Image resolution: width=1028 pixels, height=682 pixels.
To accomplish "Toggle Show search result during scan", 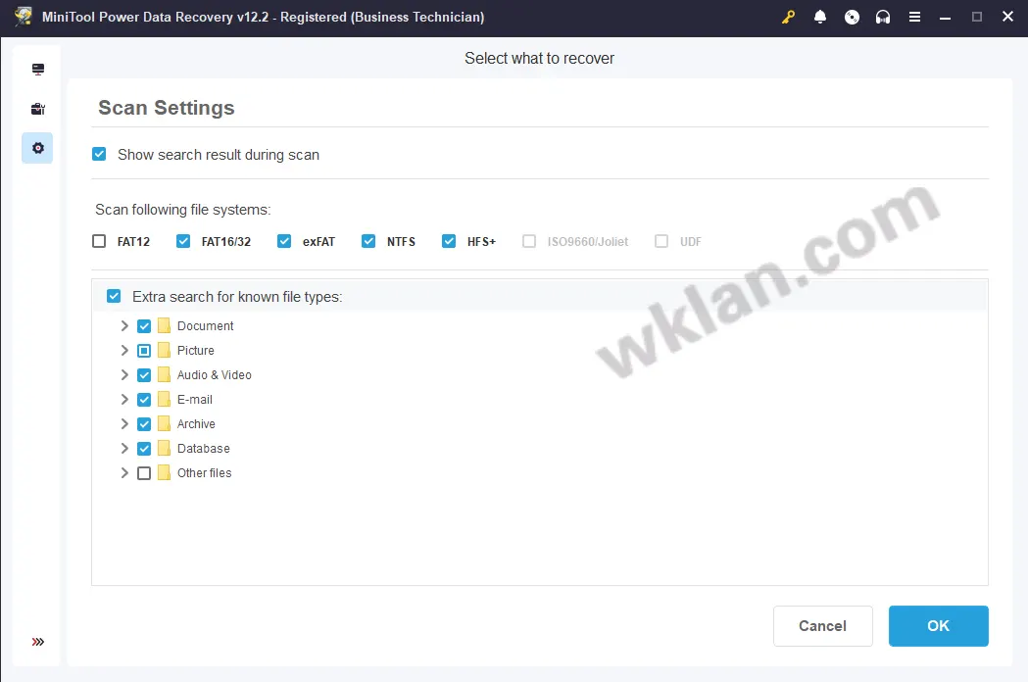I will point(99,154).
